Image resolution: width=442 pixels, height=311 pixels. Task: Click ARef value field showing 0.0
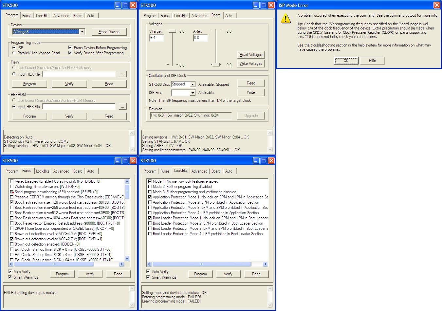200,38
